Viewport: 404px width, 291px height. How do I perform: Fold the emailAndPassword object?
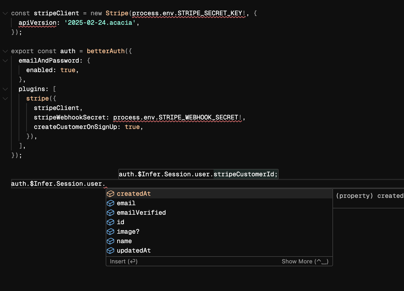[x=5, y=61]
